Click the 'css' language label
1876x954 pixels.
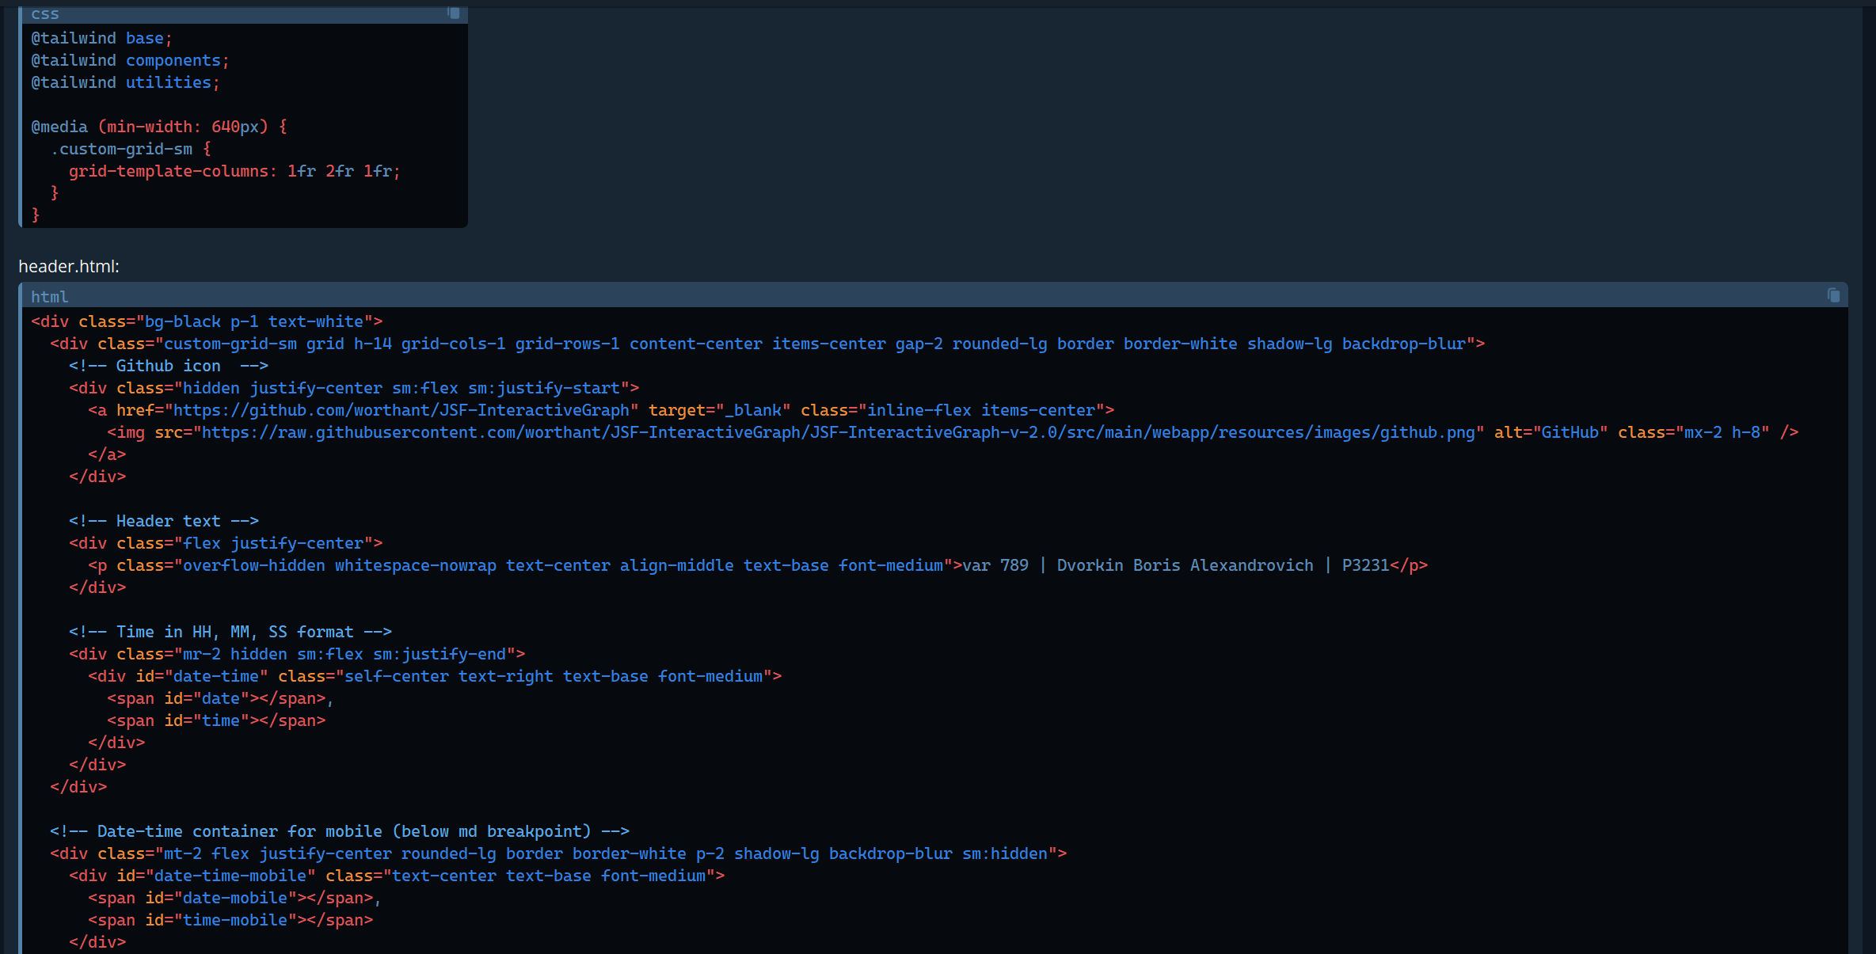point(45,14)
